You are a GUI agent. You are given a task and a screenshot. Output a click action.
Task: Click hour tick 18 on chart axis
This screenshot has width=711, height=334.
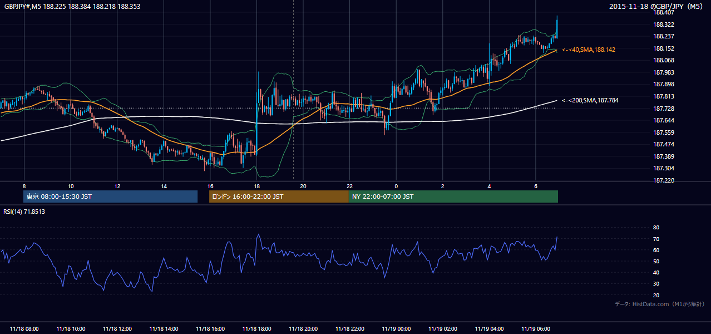coord(256,186)
